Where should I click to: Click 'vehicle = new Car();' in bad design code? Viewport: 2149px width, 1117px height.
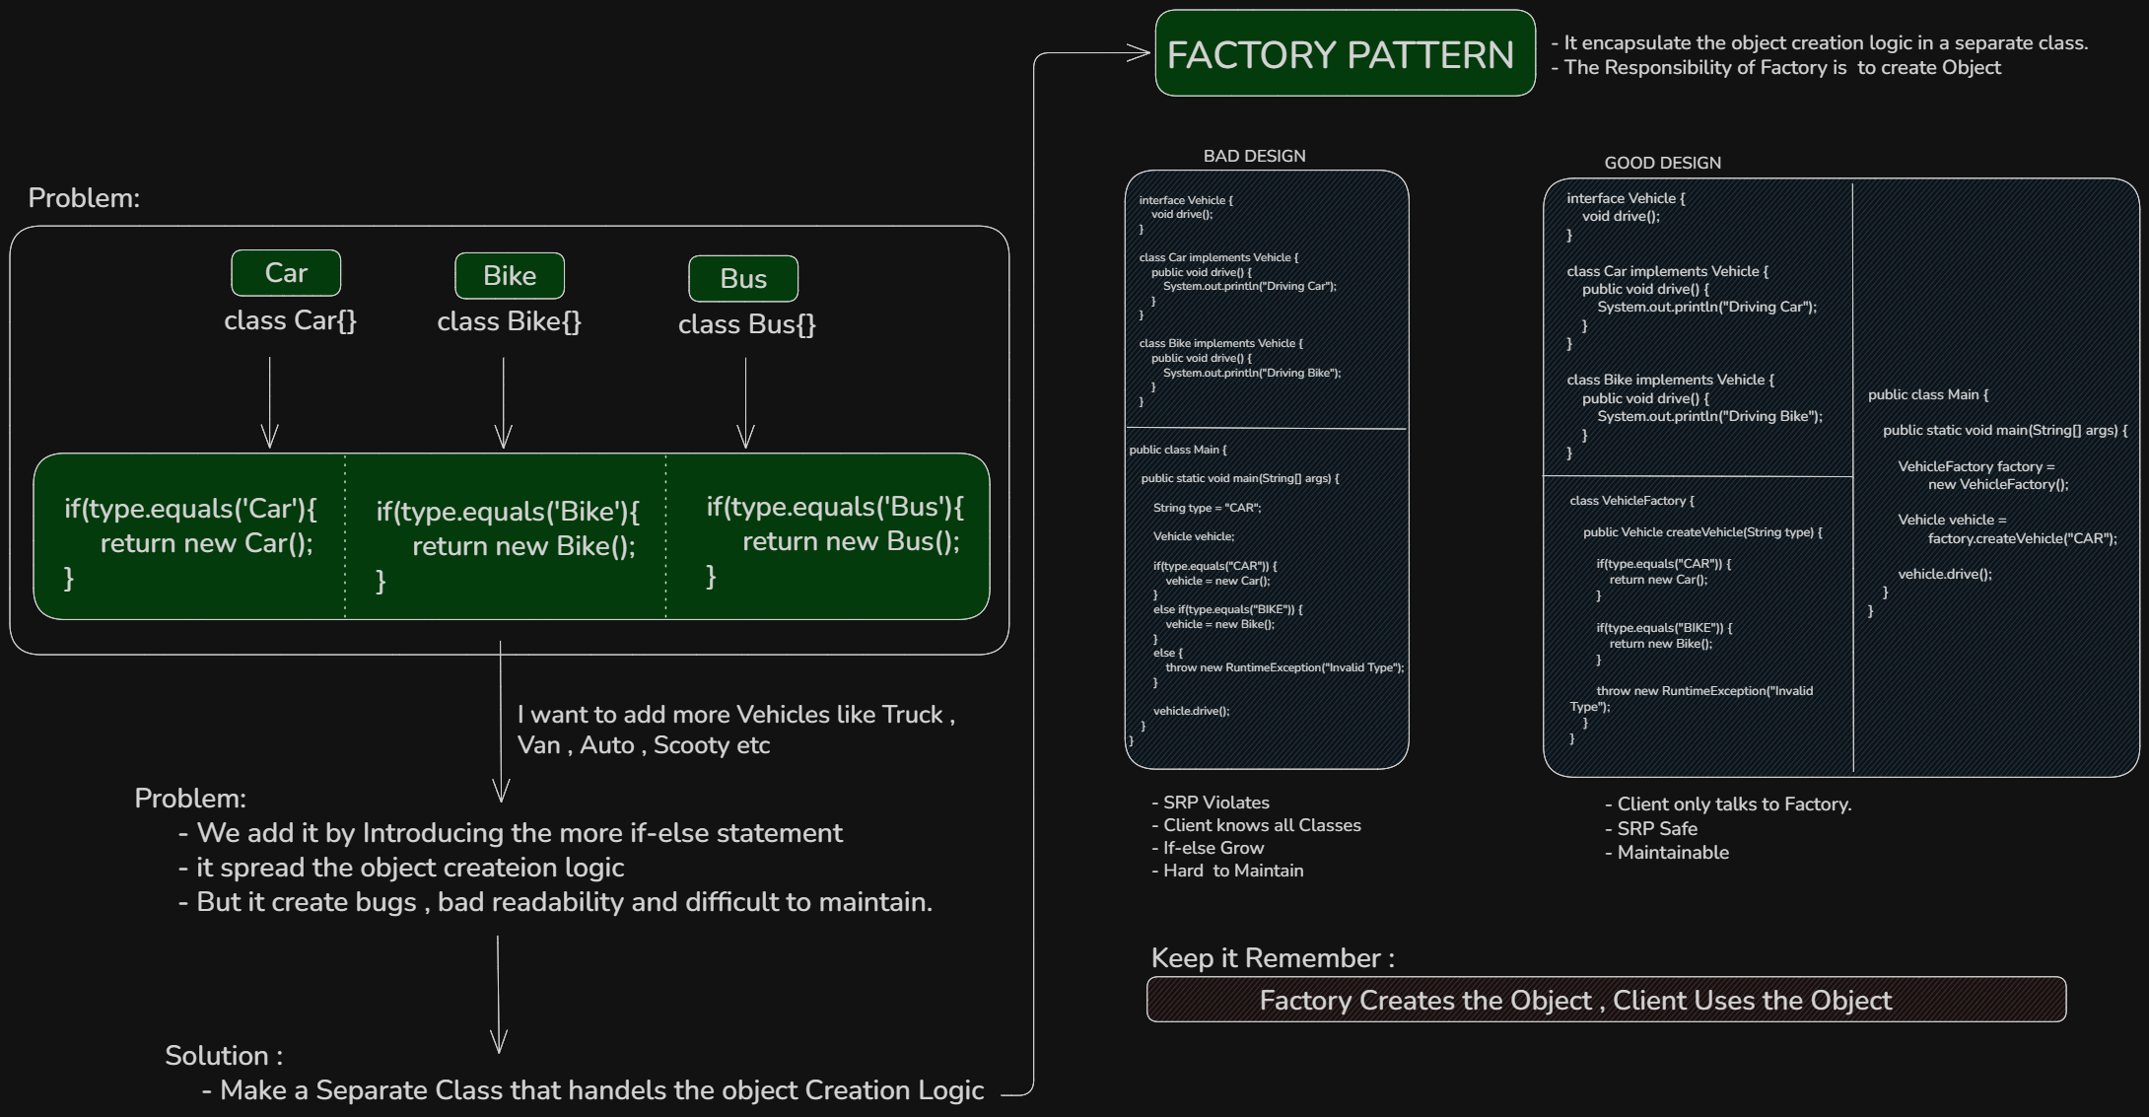pos(1217,581)
